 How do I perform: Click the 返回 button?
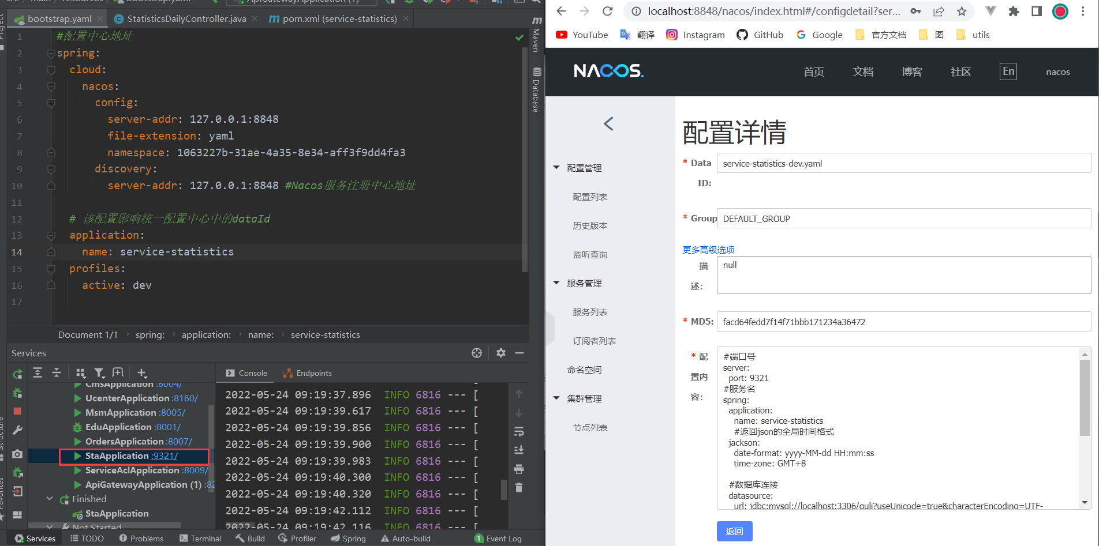(x=735, y=531)
